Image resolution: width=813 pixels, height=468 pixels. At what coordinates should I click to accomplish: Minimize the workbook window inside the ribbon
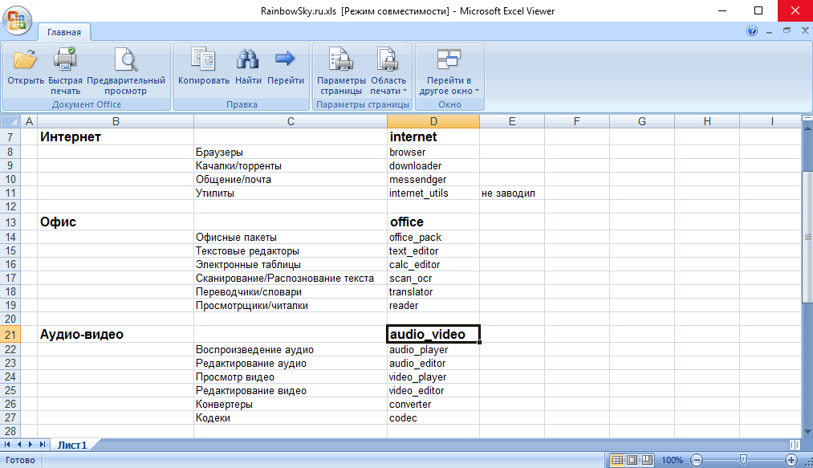coord(770,31)
